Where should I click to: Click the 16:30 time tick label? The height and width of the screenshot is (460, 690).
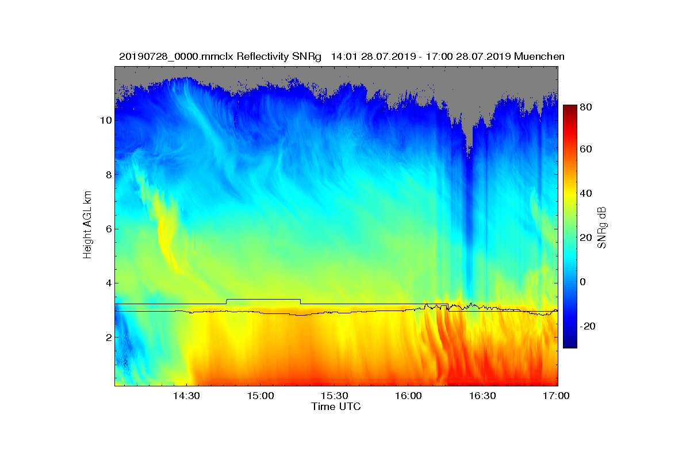482,396
